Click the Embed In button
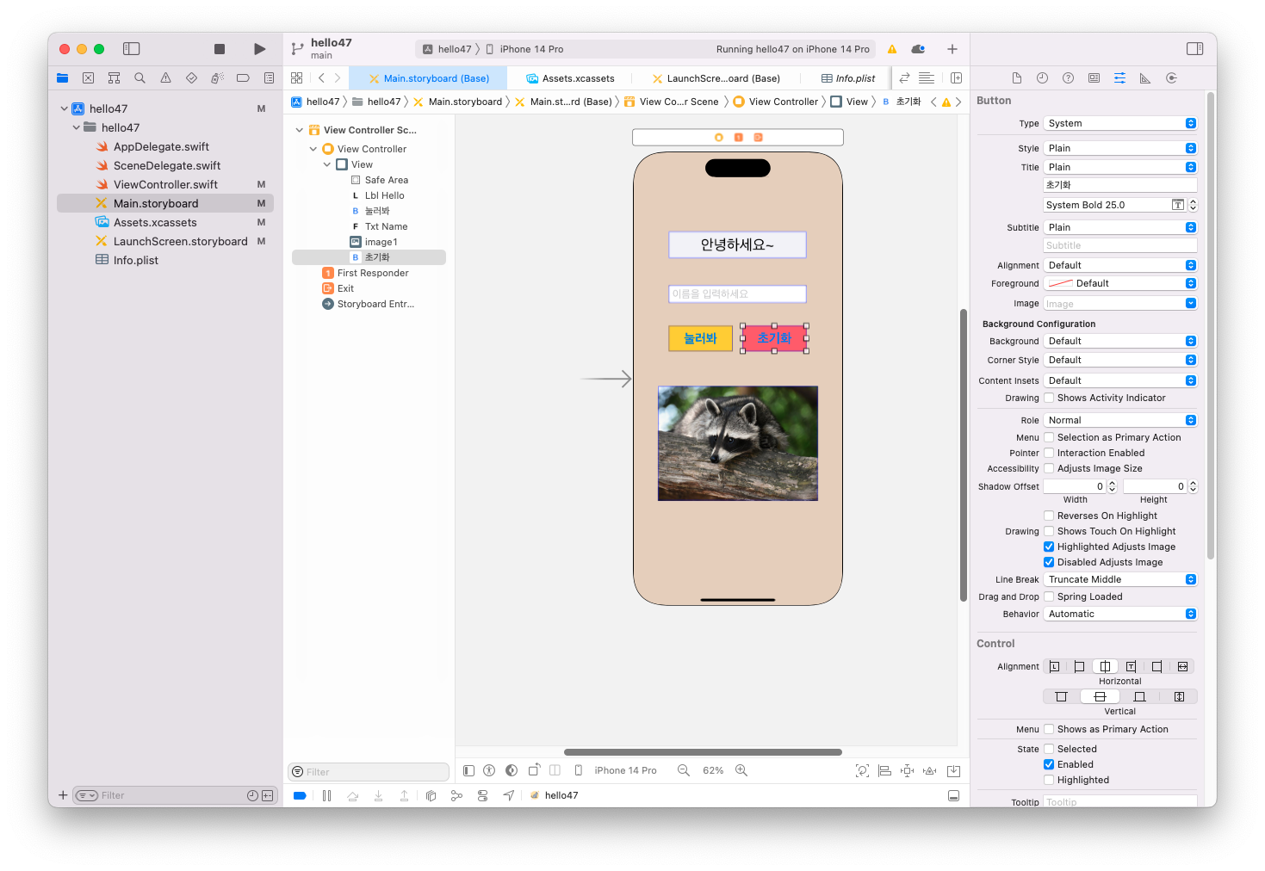This screenshot has height=871, width=1265. (x=953, y=770)
